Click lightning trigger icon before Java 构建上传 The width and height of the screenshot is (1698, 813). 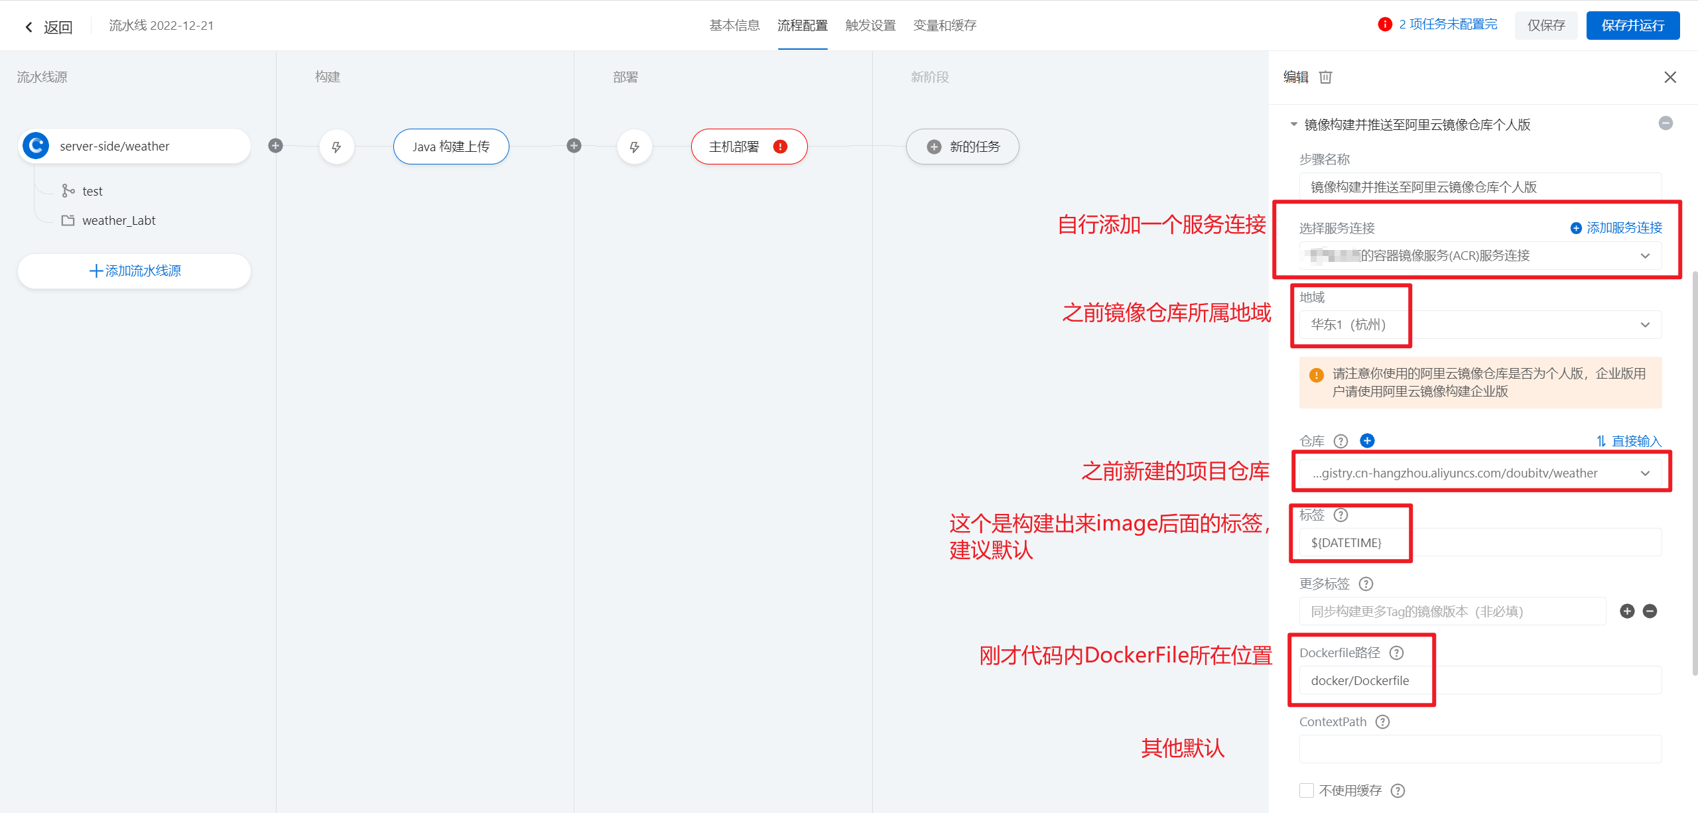click(336, 147)
